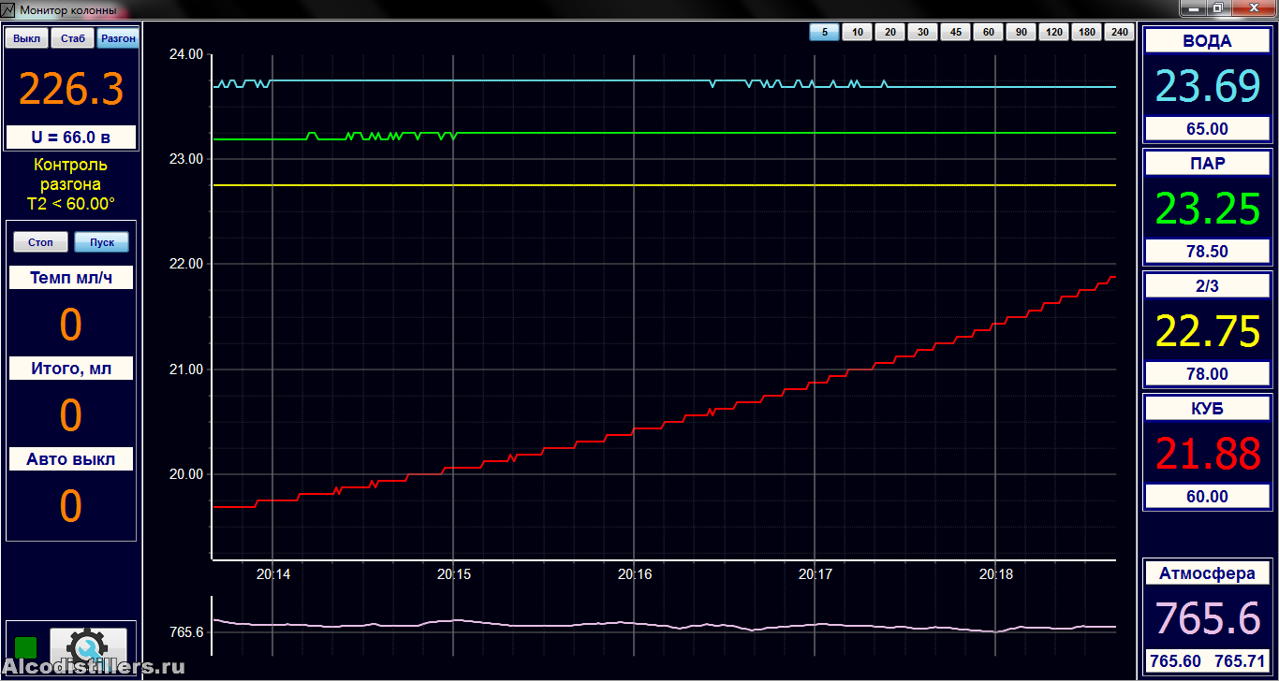Open settings via gear wrench icon

pyautogui.click(x=88, y=645)
